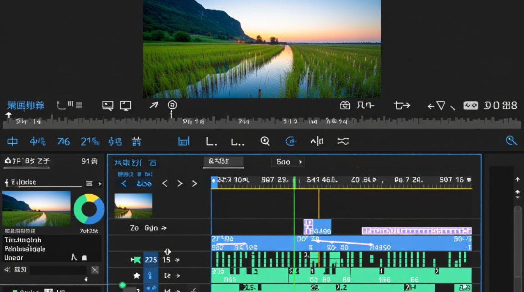Click the white star icon on the track header
524x292 pixels.
pos(136,276)
